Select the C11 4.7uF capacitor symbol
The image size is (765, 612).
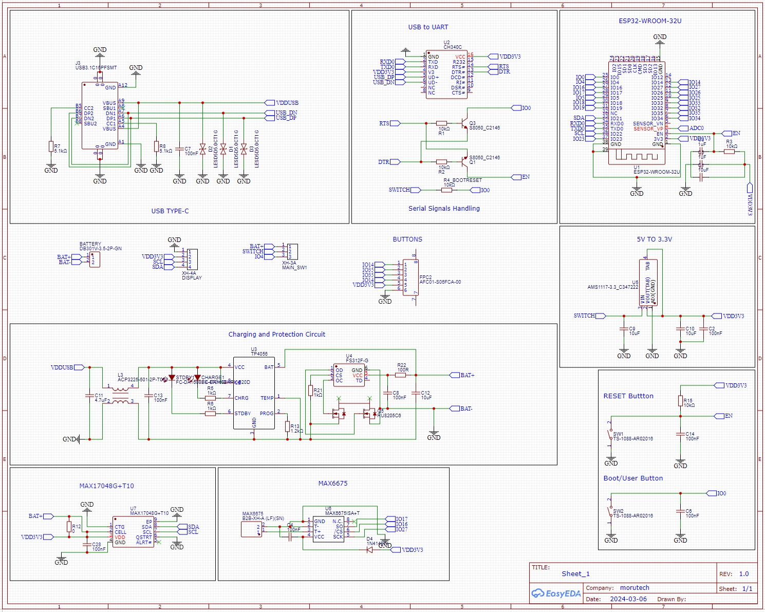click(89, 396)
